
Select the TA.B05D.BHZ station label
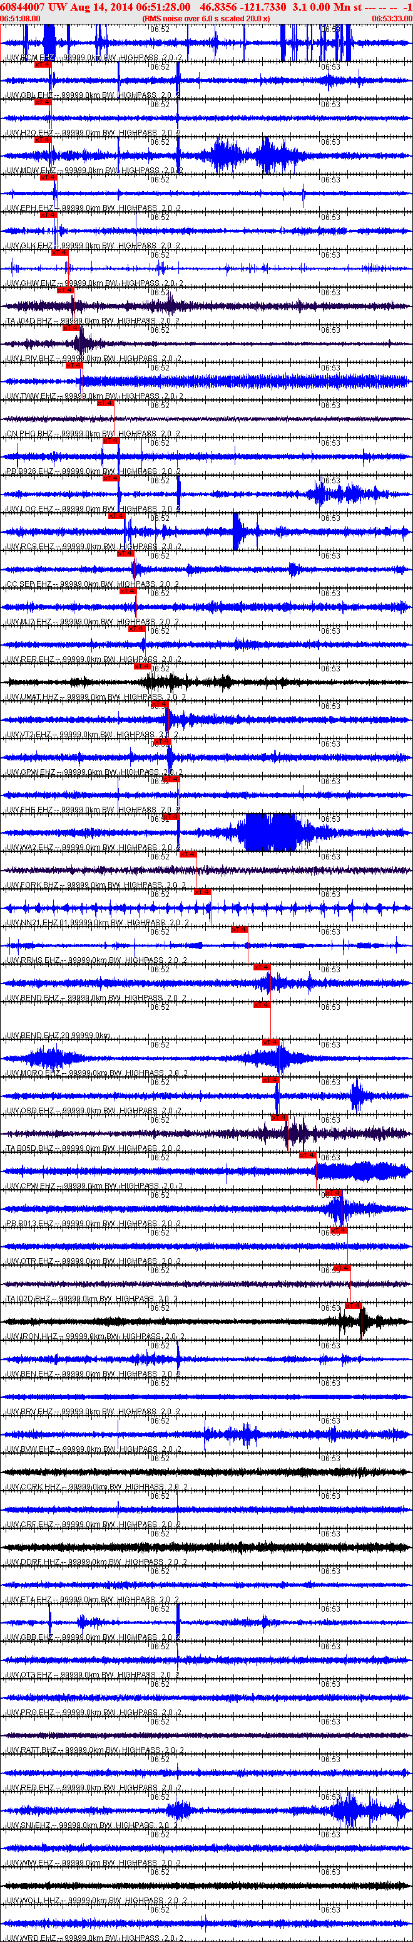pyautogui.click(x=29, y=1149)
